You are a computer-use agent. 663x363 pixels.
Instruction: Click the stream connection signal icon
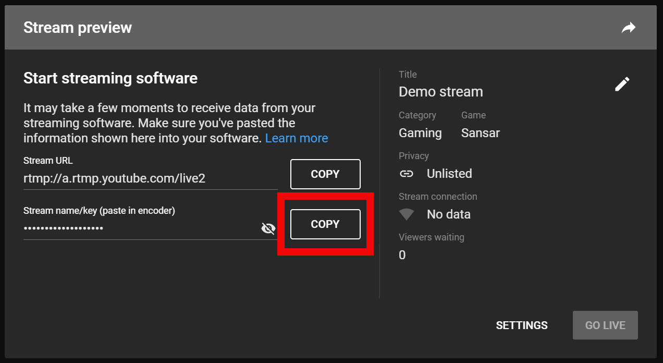click(407, 214)
